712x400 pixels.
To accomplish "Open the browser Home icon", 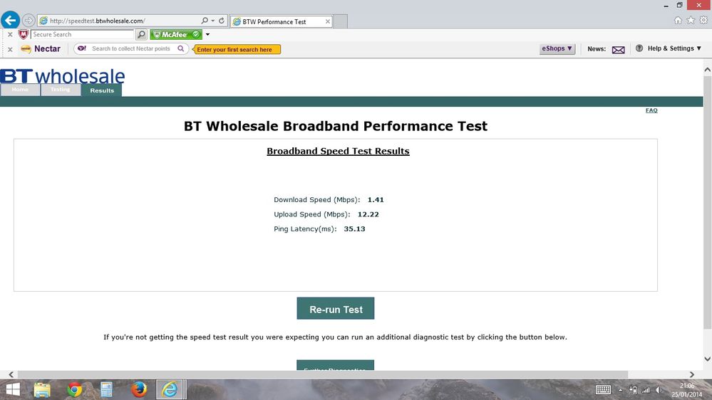I will coord(678,21).
